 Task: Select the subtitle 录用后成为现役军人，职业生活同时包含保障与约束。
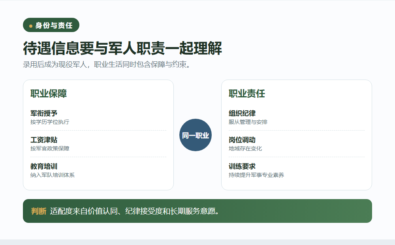click(107, 65)
